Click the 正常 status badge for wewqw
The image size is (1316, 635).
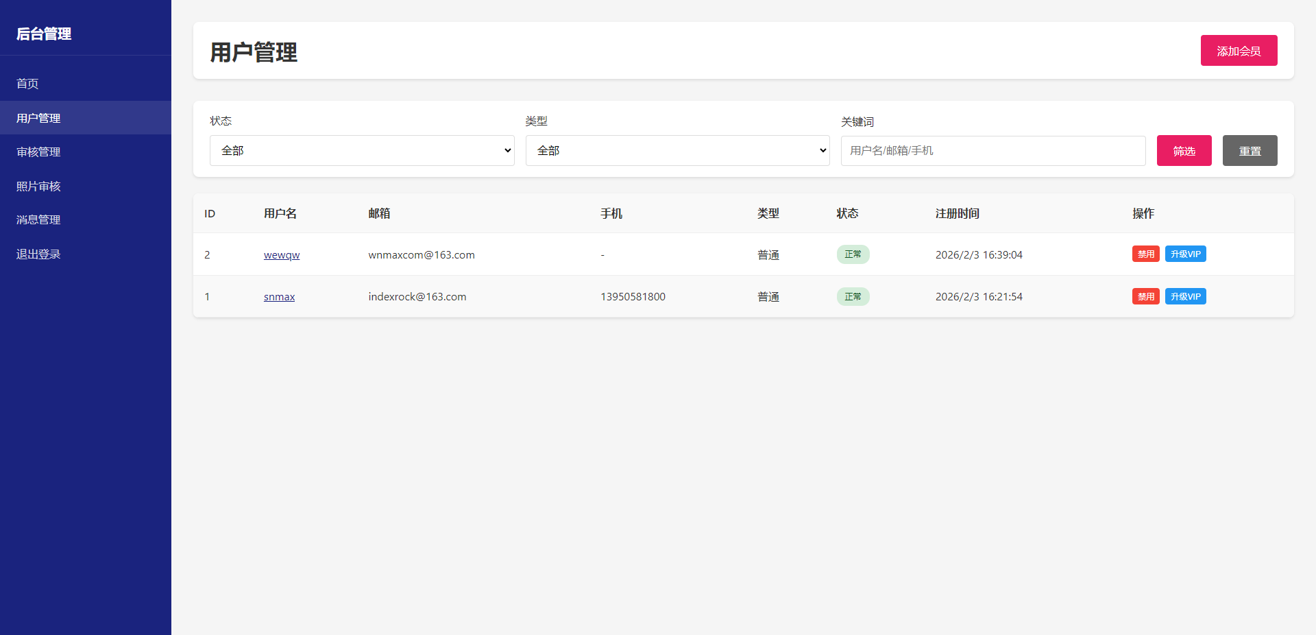(x=853, y=254)
